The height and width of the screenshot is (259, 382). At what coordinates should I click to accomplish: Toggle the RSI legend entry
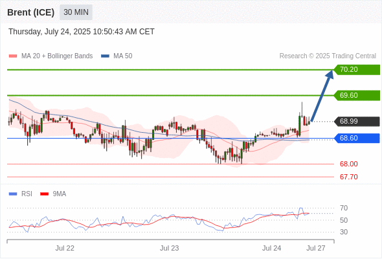pos(21,194)
